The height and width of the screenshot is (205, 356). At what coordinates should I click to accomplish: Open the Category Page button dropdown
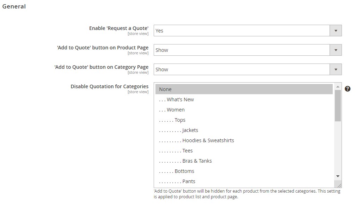[x=247, y=69]
